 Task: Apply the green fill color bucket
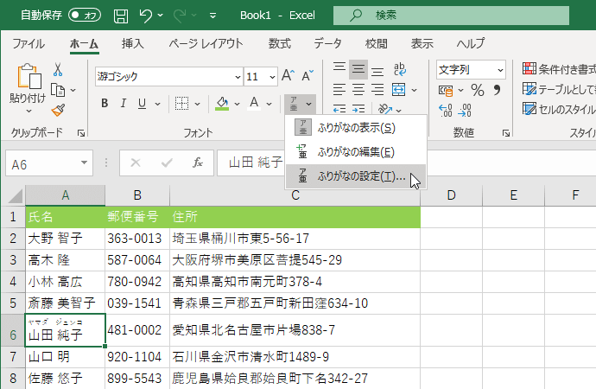point(222,104)
